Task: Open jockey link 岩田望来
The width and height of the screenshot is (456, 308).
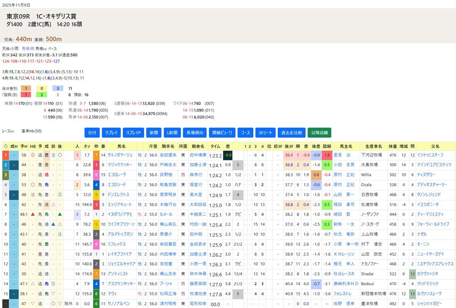Action: click(167, 155)
